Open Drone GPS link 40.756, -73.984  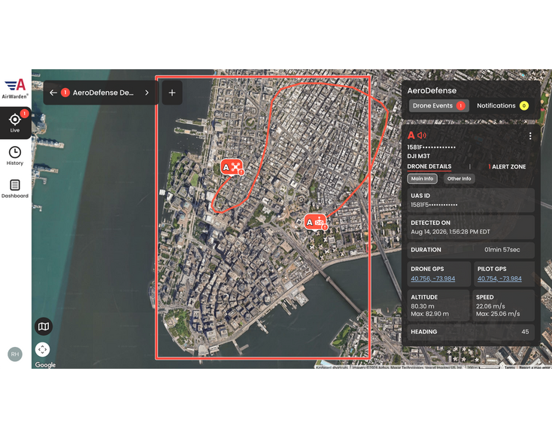(x=432, y=278)
